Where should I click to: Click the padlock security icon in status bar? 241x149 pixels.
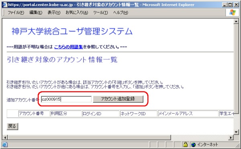(x=186, y=145)
